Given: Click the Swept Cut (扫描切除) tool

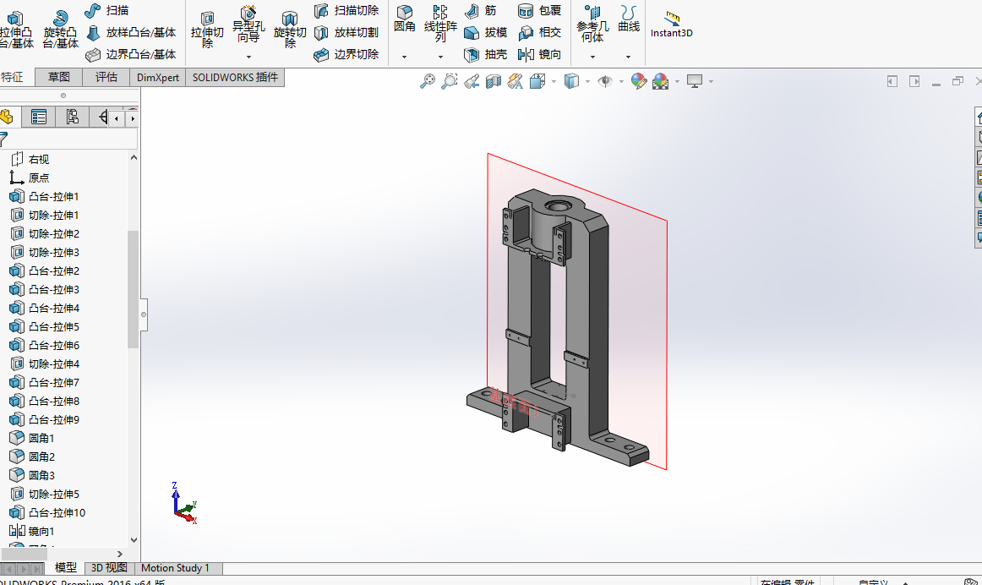Looking at the screenshot, I should pos(347,11).
